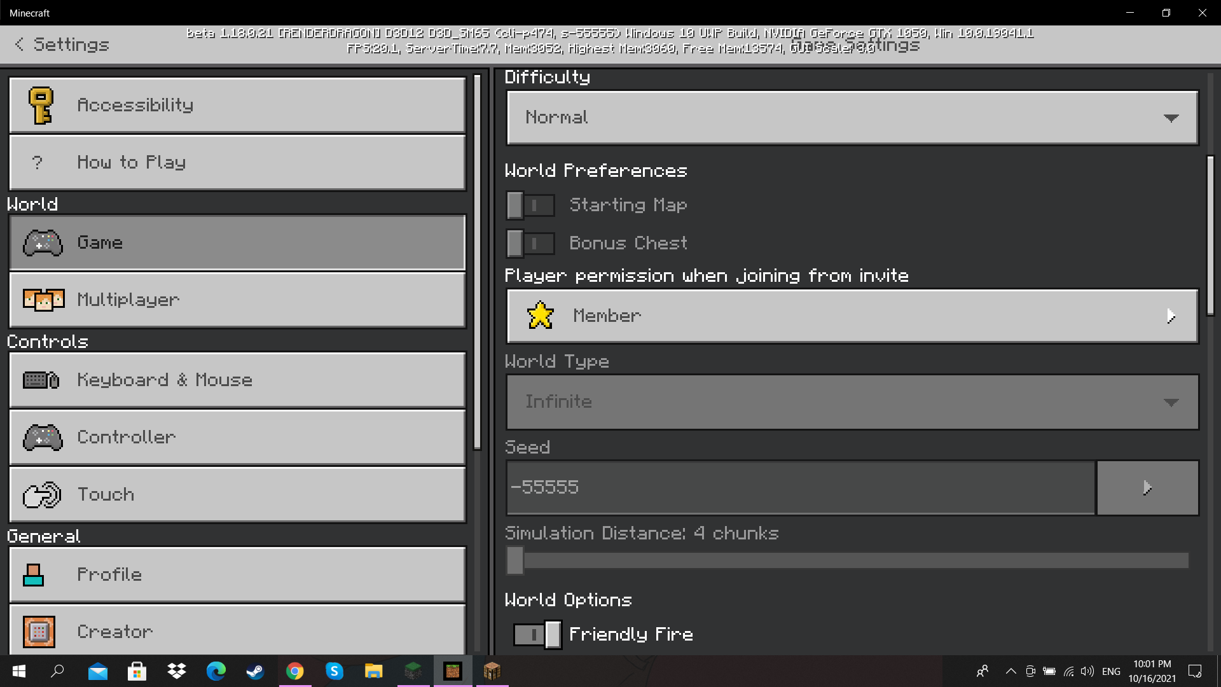This screenshot has height=687, width=1221.
Task: Click the Controller gamepad icon
Action: tap(43, 438)
